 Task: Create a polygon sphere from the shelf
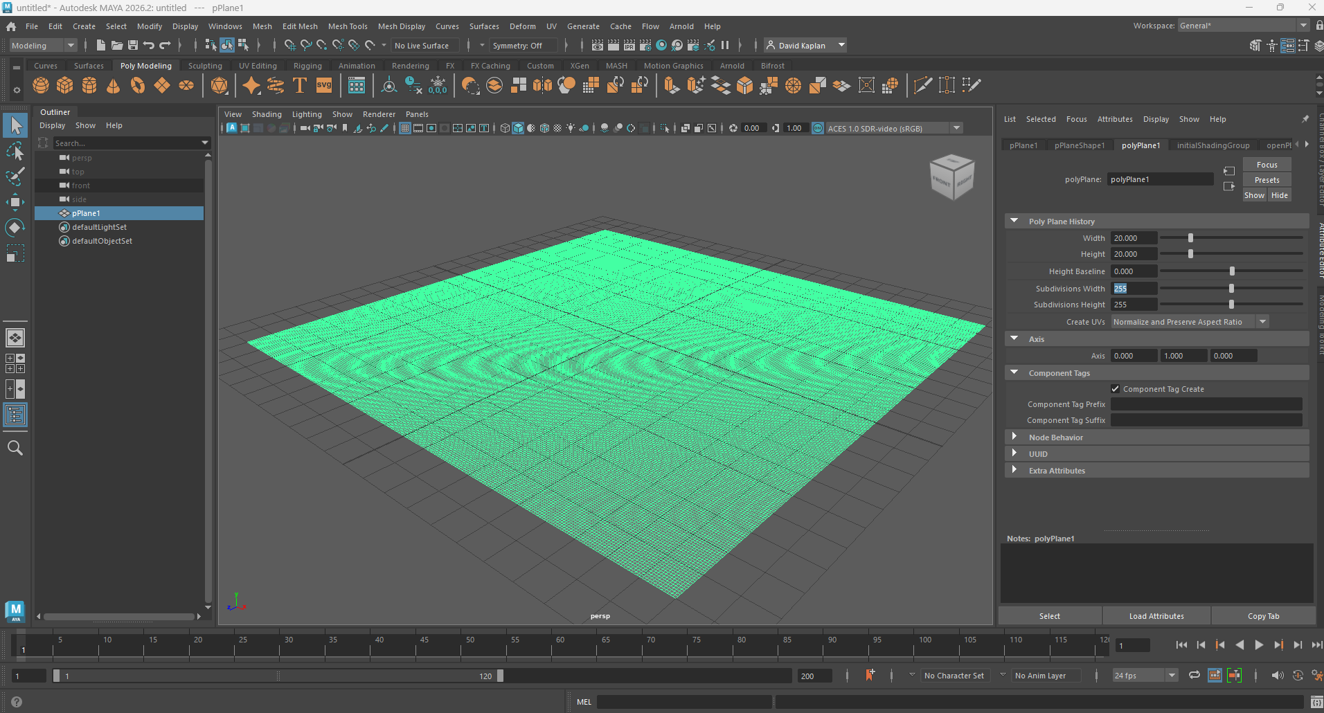click(41, 85)
